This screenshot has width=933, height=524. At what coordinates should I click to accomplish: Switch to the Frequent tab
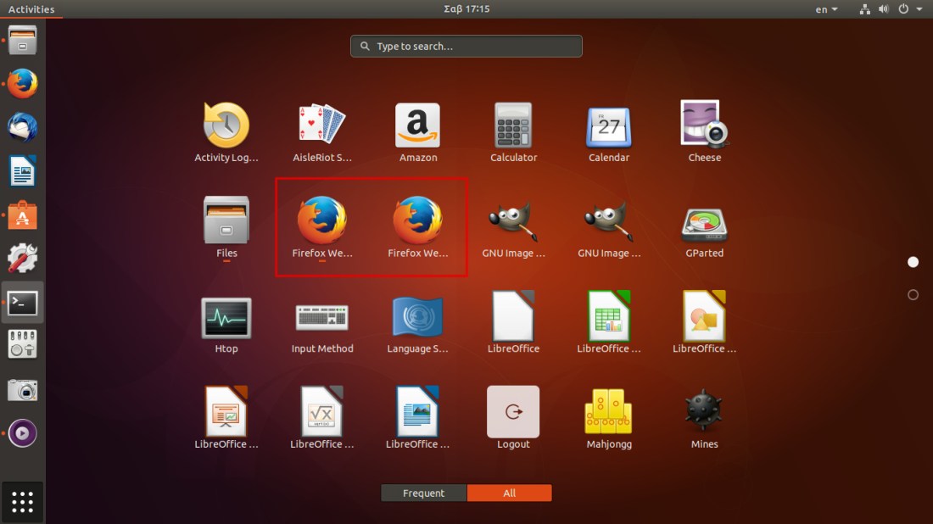(x=424, y=493)
